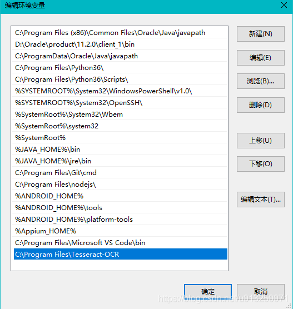Select %JAVA_HOME%\jre\bin entry

coord(120,161)
